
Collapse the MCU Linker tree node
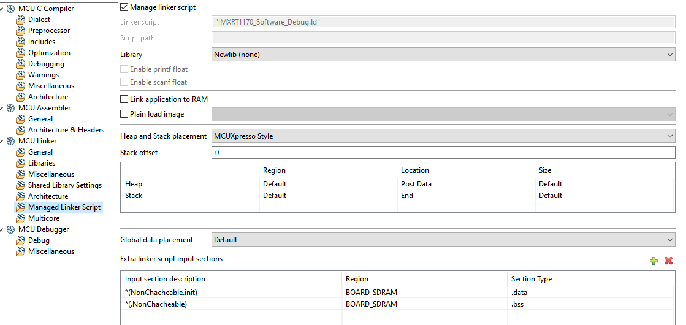2,141
